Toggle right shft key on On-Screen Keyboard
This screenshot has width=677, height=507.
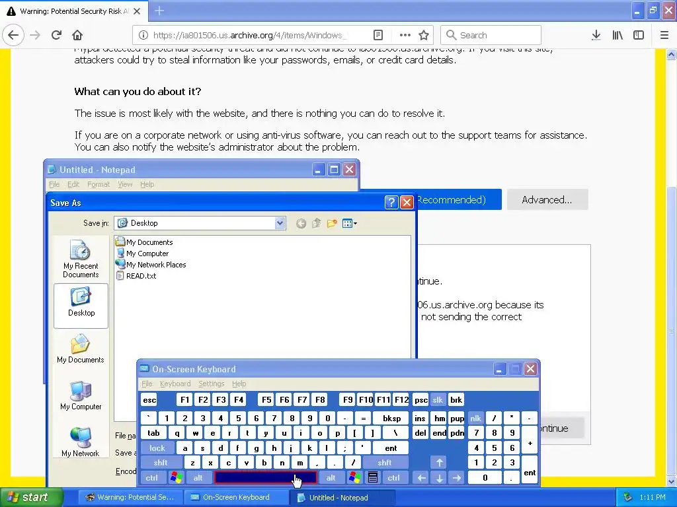385,463
